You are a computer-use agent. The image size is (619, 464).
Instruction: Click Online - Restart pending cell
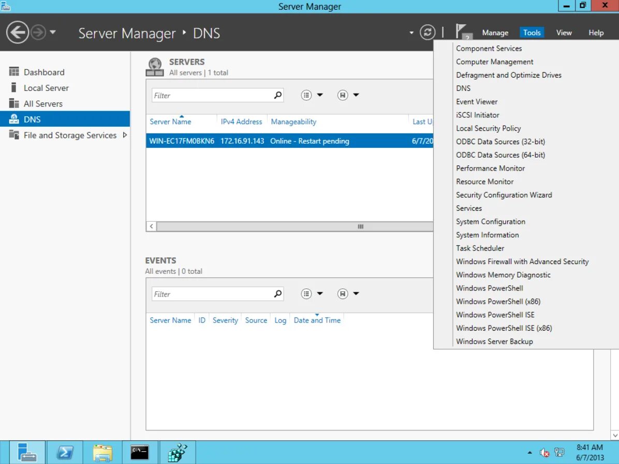309,141
